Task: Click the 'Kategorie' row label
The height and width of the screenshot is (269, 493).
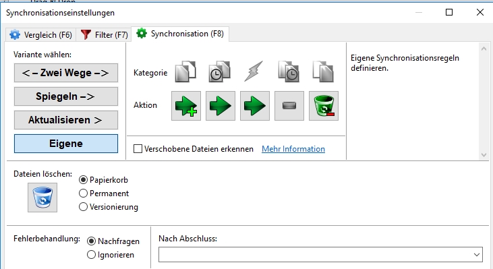Action: tap(150, 73)
